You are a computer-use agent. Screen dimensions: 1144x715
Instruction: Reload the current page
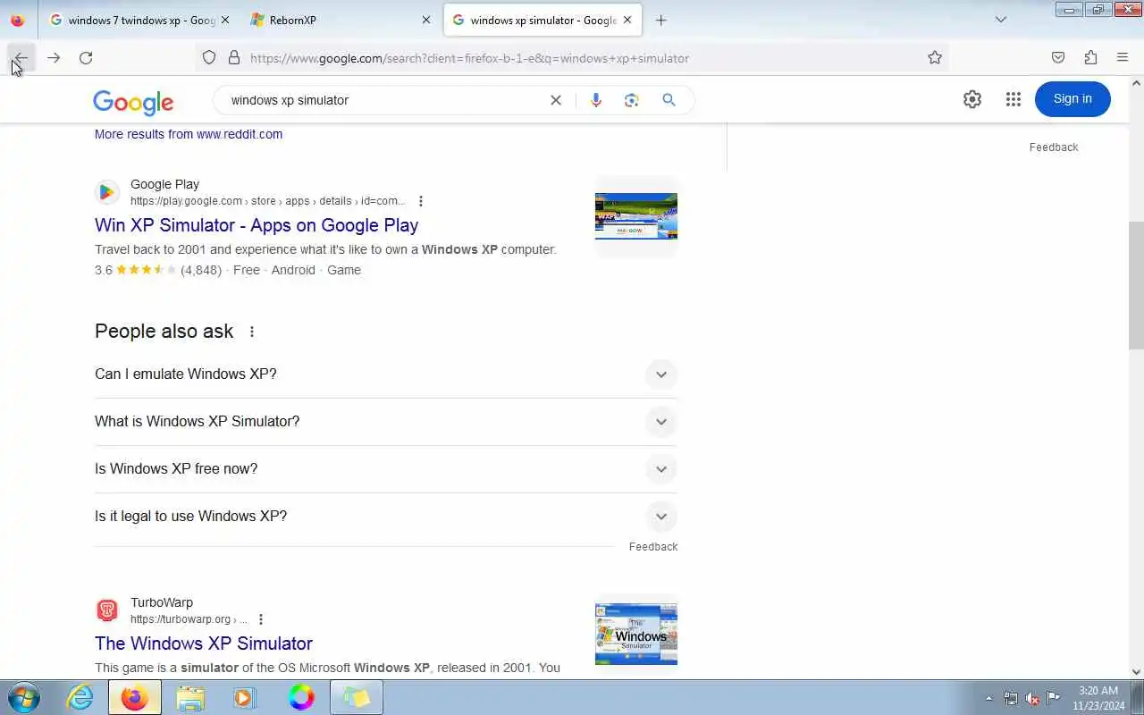click(x=86, y=58)
